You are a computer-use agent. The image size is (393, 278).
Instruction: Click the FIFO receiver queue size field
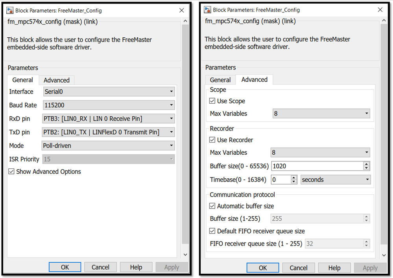point(334,244)
